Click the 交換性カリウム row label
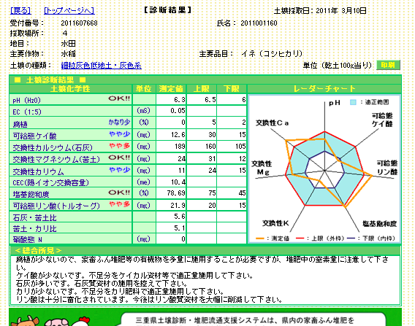 tap(39, 171)
